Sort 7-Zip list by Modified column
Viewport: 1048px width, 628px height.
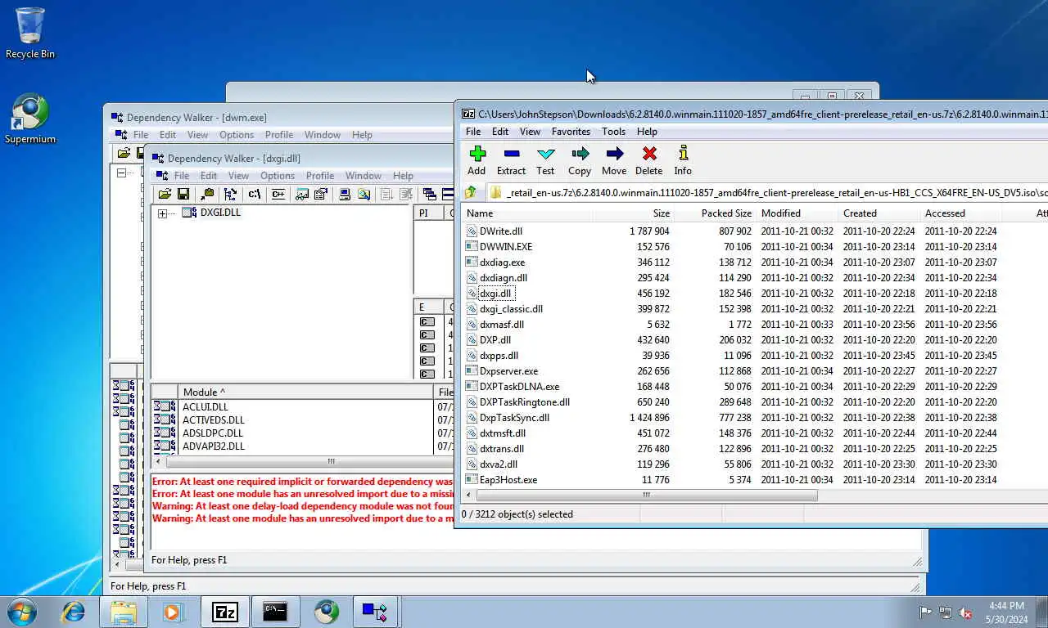click(x=797, y=213)
